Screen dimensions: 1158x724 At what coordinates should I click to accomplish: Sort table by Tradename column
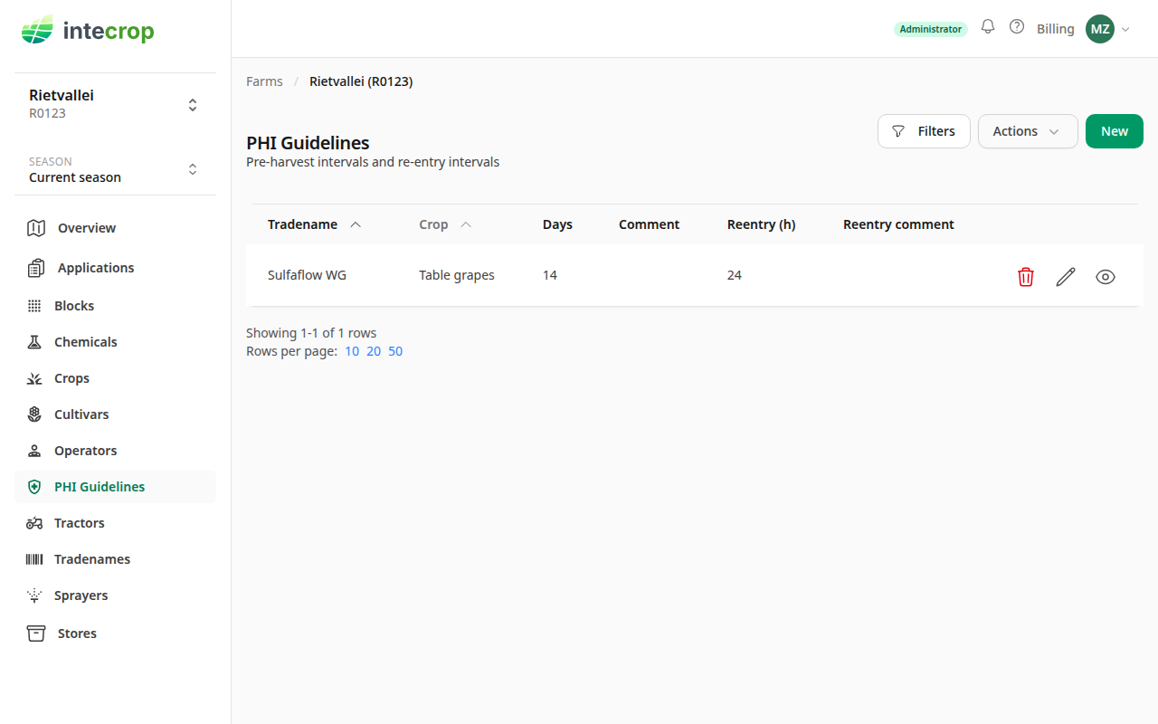pyautogui.click(x=314, y=224)
